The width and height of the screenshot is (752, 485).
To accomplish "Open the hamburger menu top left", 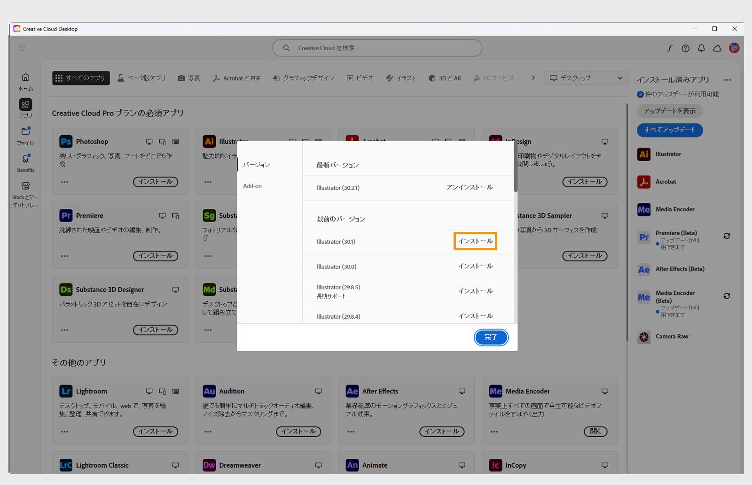I will click(22, 47).
